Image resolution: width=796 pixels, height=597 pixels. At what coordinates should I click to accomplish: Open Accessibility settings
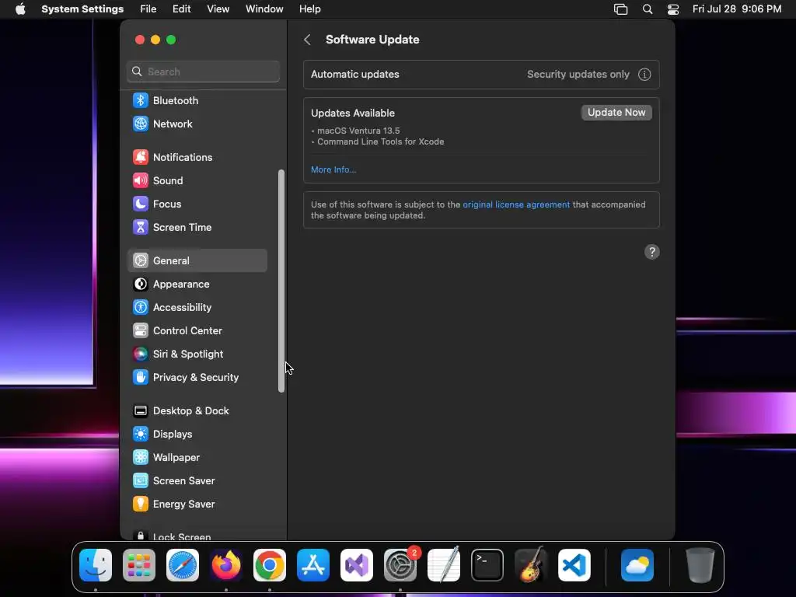[197, 308]
